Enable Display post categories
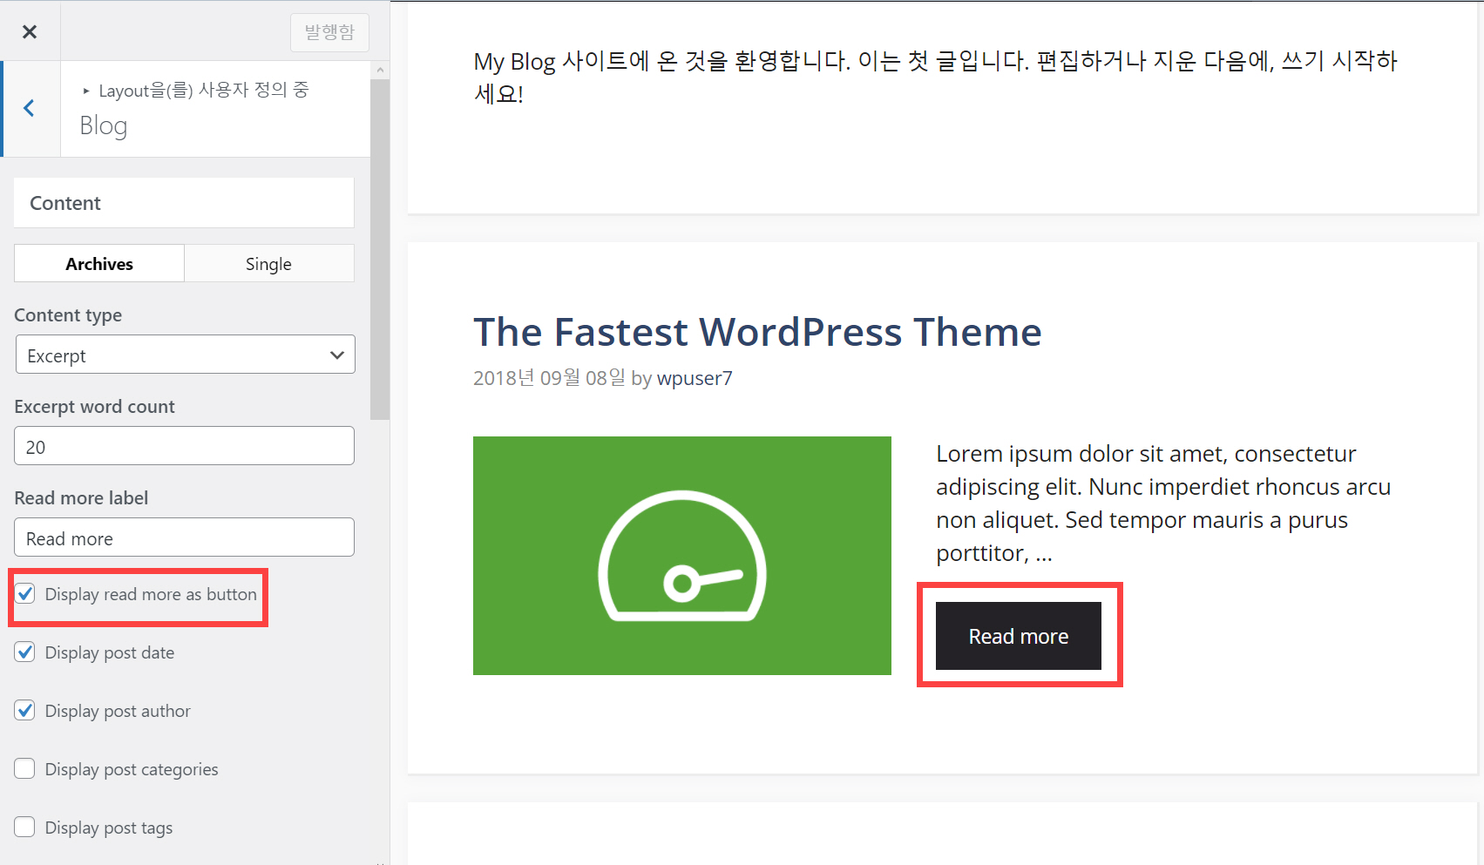The width and height of the screenshot is (1484, 865). click(25, 768)
